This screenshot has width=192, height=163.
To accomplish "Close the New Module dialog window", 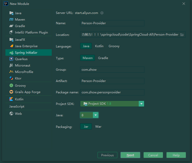I will pos(184,4).
